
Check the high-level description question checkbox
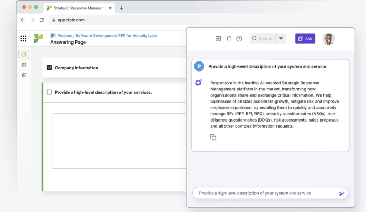[50, 92]
